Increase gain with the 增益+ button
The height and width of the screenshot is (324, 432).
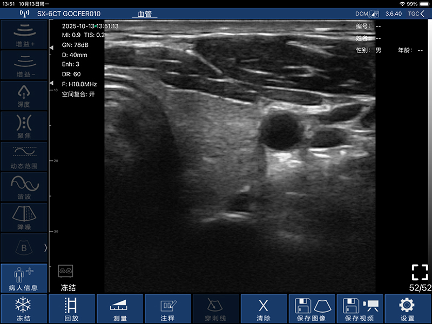(23, 35)
